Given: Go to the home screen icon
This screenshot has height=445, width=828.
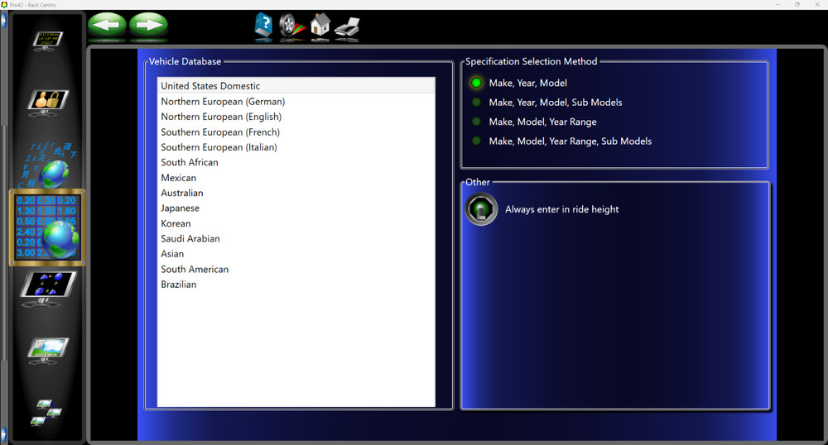Looking at the screenshot, I should tap(320, 27).
